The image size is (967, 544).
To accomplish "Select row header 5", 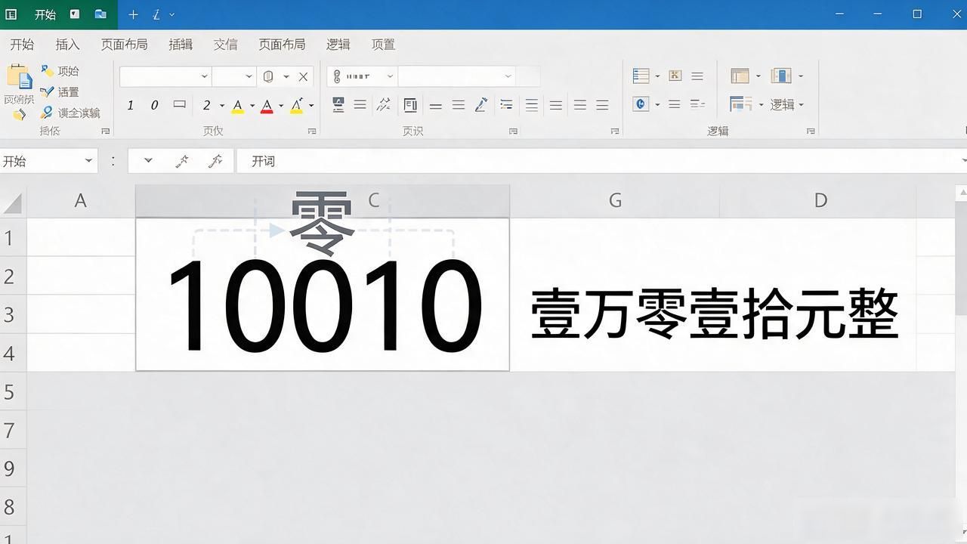I will (10, 391).
